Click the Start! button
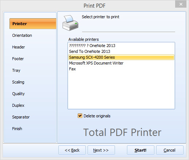Screen dimensions: 189x160 tap(140, 150)
